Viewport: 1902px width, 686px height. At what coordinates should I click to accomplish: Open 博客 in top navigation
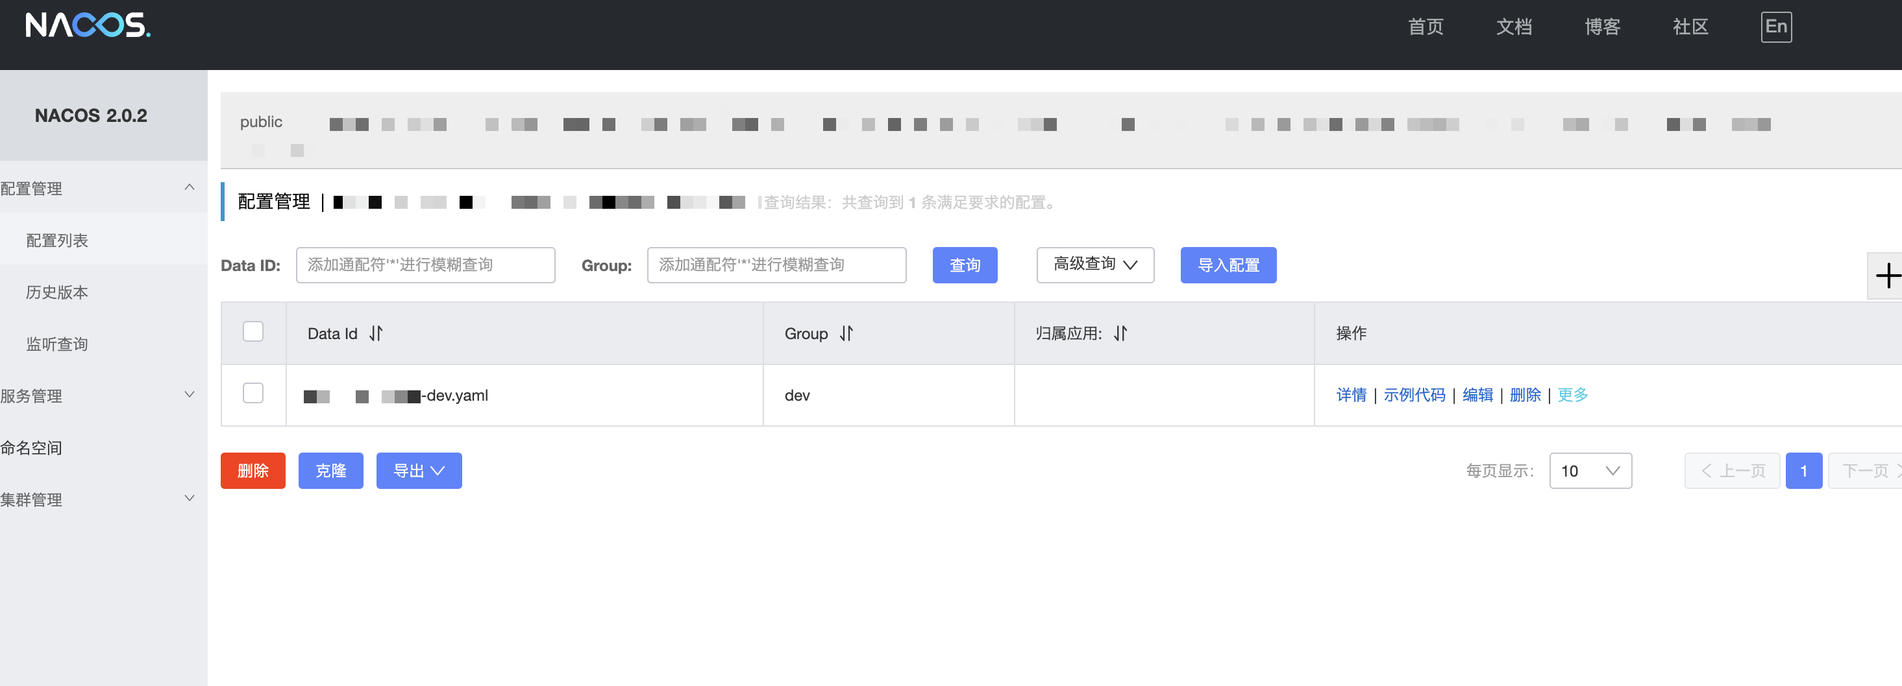[x=1602, y=27]
